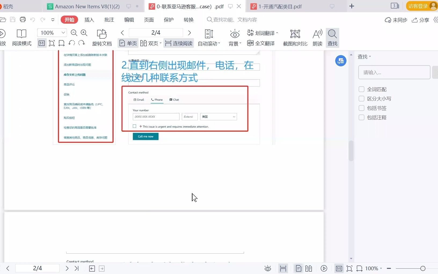This screenshot has width=438, height=274.
Task: Open the 编辑 menu tab
Action: click(129, 20)
